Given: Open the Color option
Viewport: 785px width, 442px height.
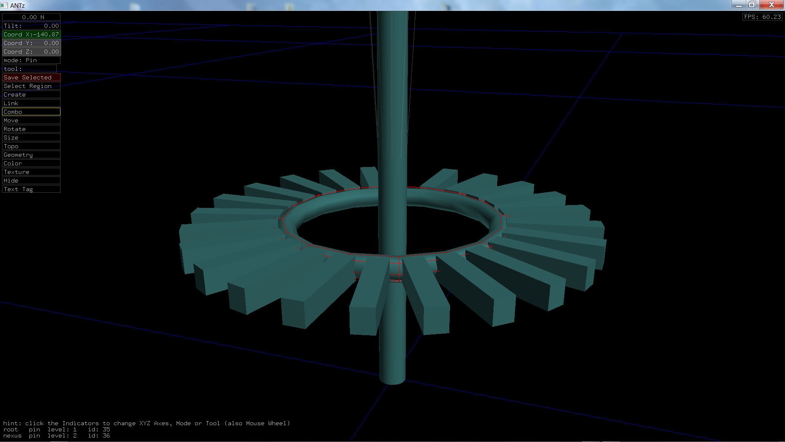Looking at the screenshot, I should (31, 163).
